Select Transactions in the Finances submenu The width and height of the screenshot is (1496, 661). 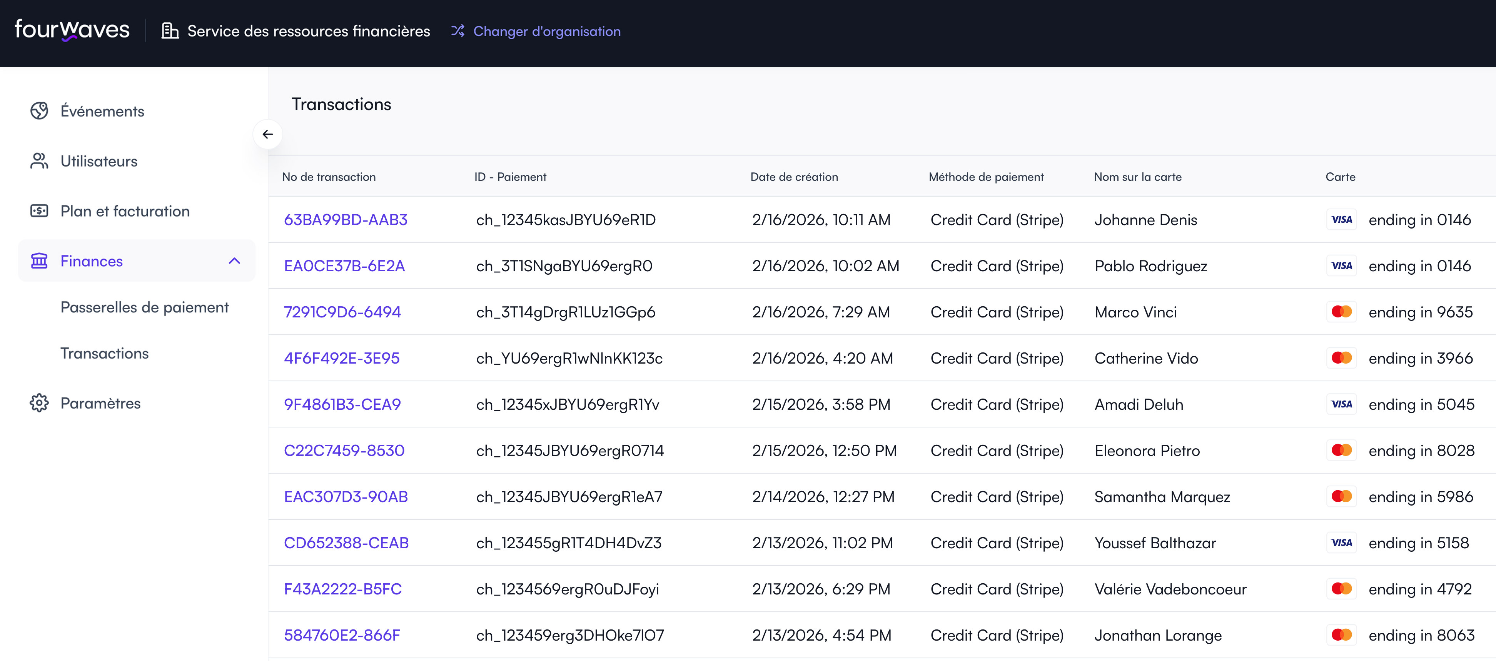coord(105,353)
